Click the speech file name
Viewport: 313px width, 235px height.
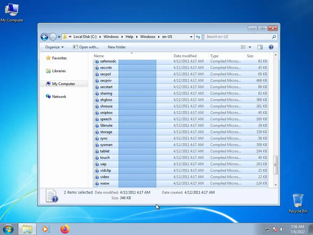coord(106,119)
